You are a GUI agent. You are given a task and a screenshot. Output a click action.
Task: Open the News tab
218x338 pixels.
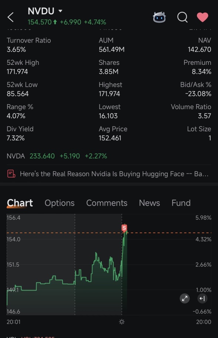pos(150,203)
